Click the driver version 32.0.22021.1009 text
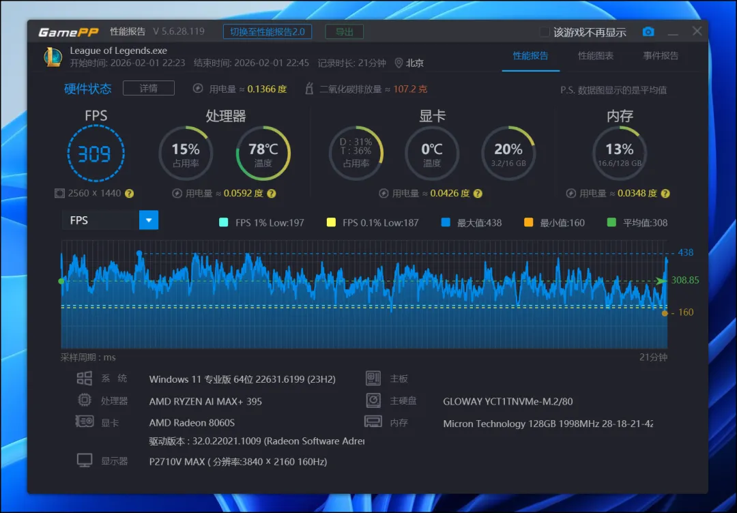Viewport: 737px width, 513px height. (x=257, y=441)
